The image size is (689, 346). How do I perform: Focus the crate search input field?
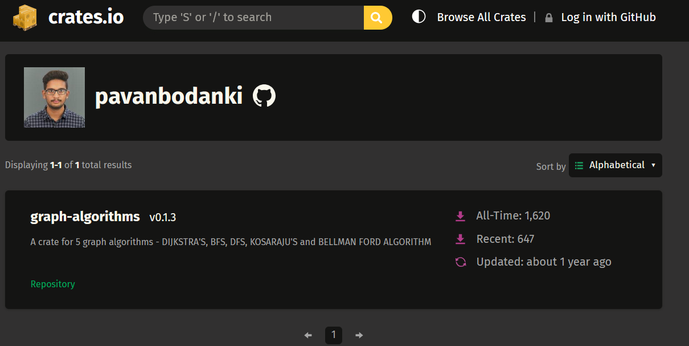pyautogui.click(x=253, y=18)
